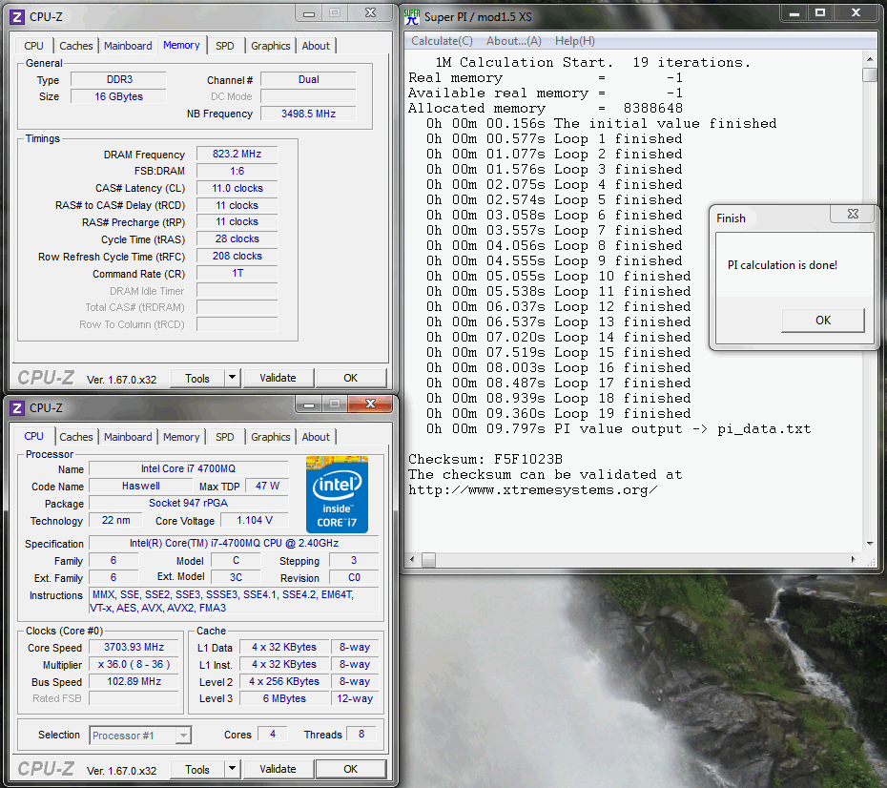Click the Super PI horizontal scrollbar thumb
Screen dimensions: 887x788
coord(429,559)
